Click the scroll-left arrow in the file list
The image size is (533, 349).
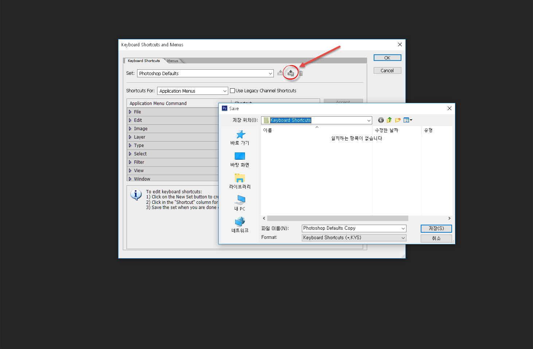pyautogui.click(x=264, y=218)
